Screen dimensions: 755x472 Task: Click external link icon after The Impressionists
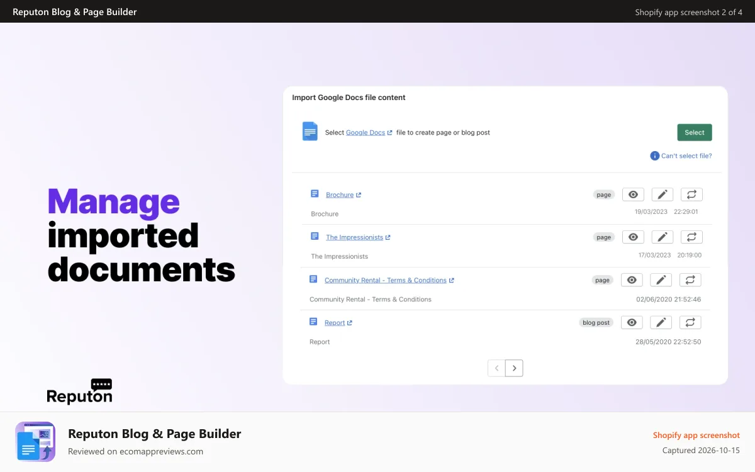(x=388, y=237)
